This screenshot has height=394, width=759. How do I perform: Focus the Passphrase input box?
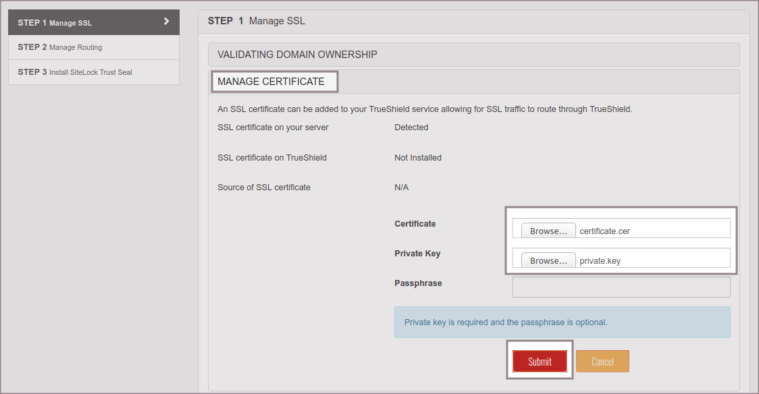click(621, 287)
